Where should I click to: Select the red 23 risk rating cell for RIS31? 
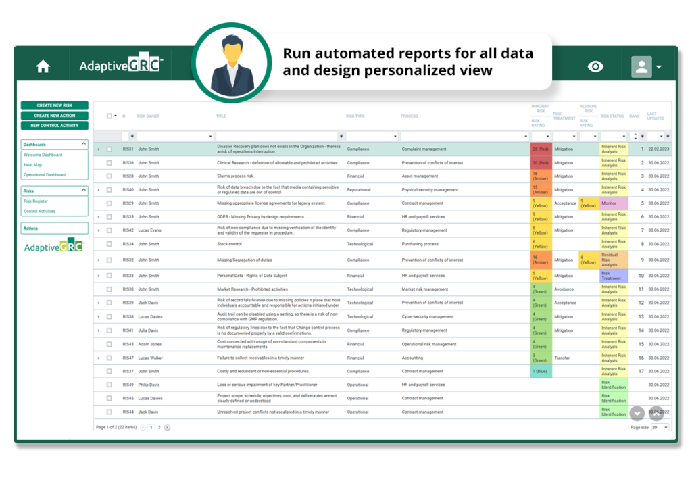[540, 149]
